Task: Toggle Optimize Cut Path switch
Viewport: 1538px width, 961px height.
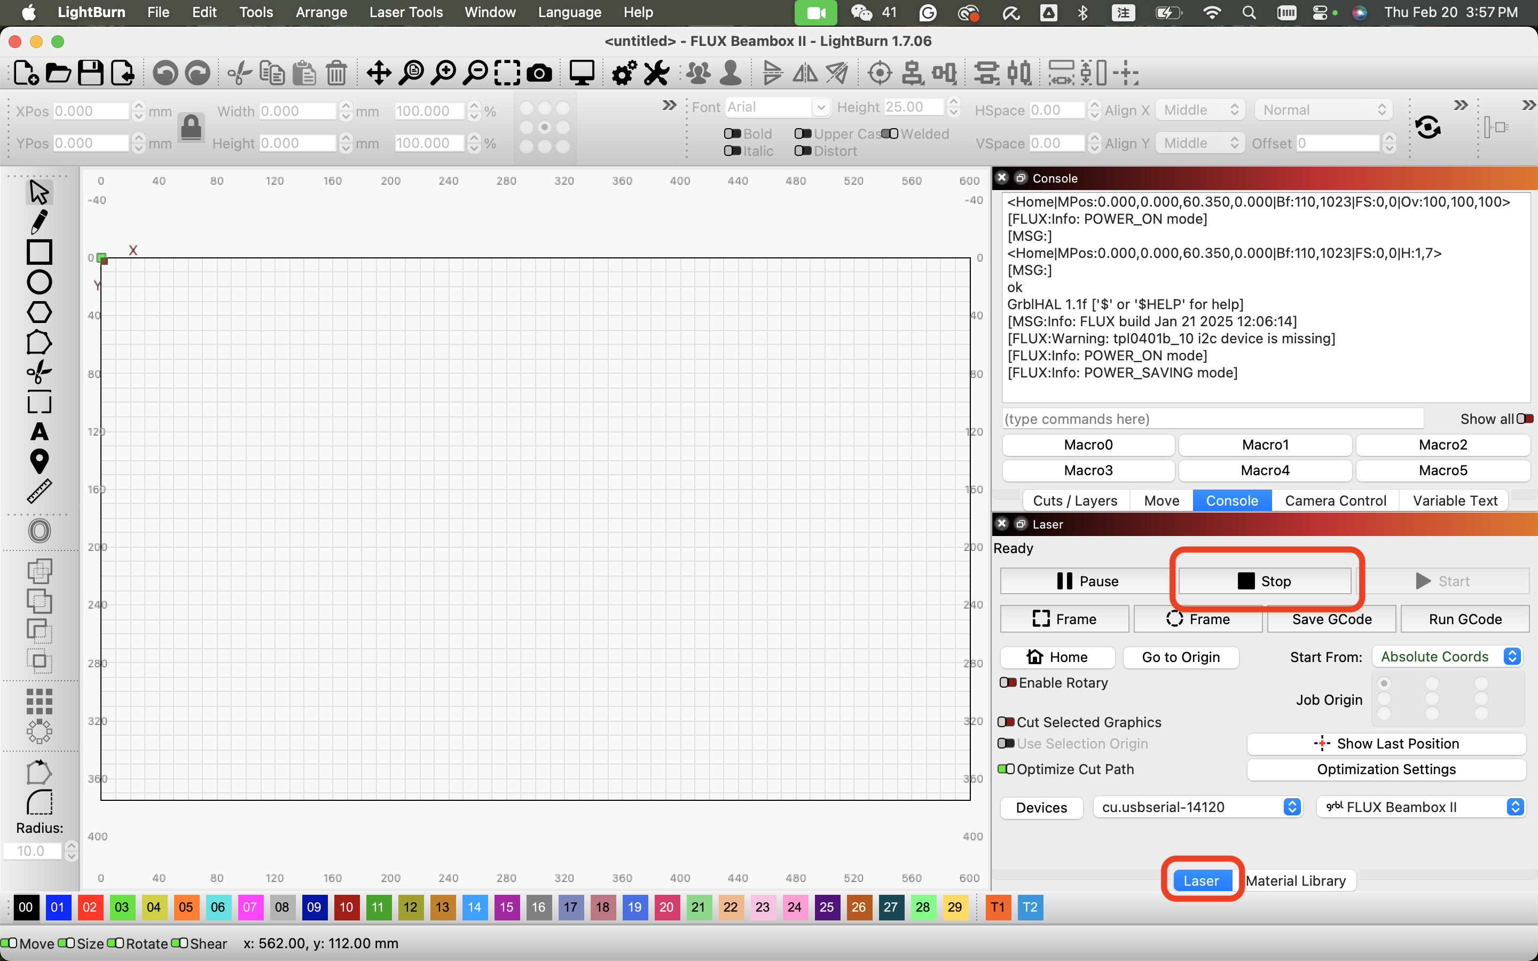Action: pyautogui.click(x=1006, y=769)
